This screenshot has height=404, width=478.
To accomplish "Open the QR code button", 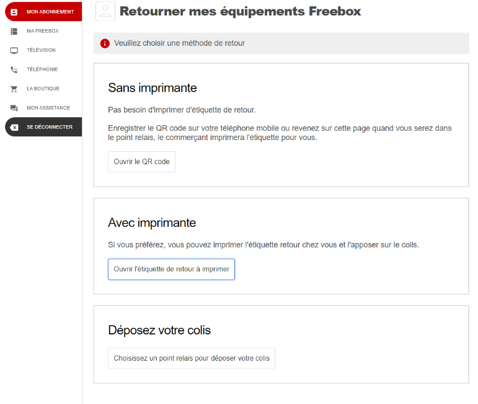I will 141,162.
